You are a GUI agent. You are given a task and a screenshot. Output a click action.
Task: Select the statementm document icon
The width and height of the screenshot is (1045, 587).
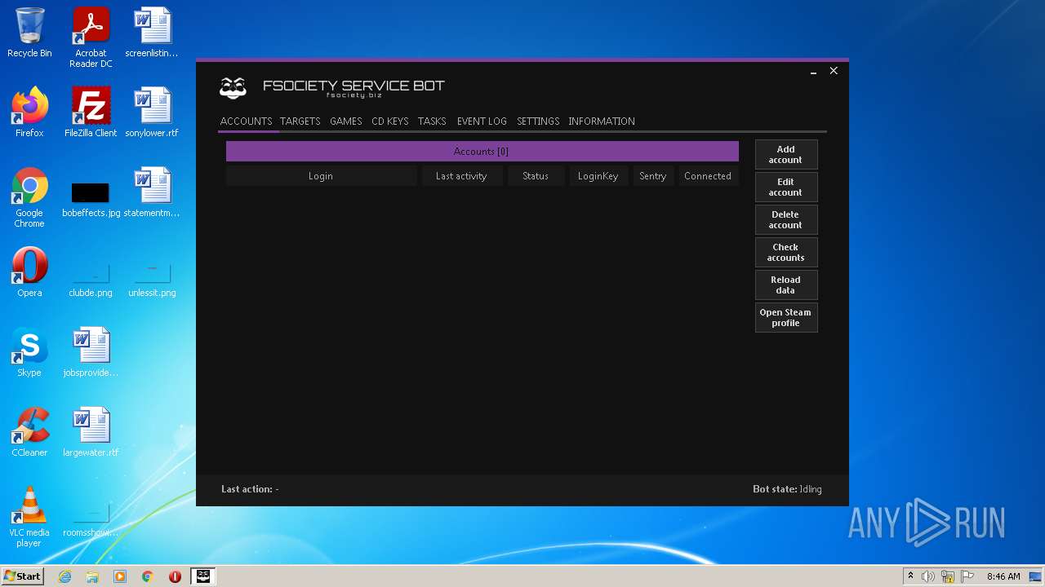tap(152, 192)
